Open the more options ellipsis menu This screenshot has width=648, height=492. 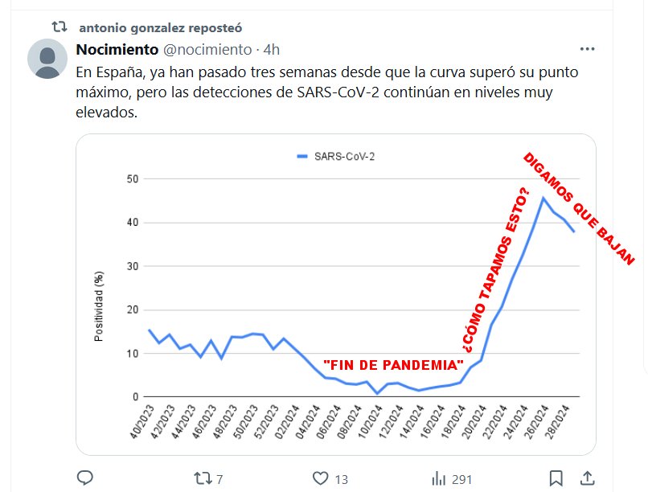tap(589, 49)
